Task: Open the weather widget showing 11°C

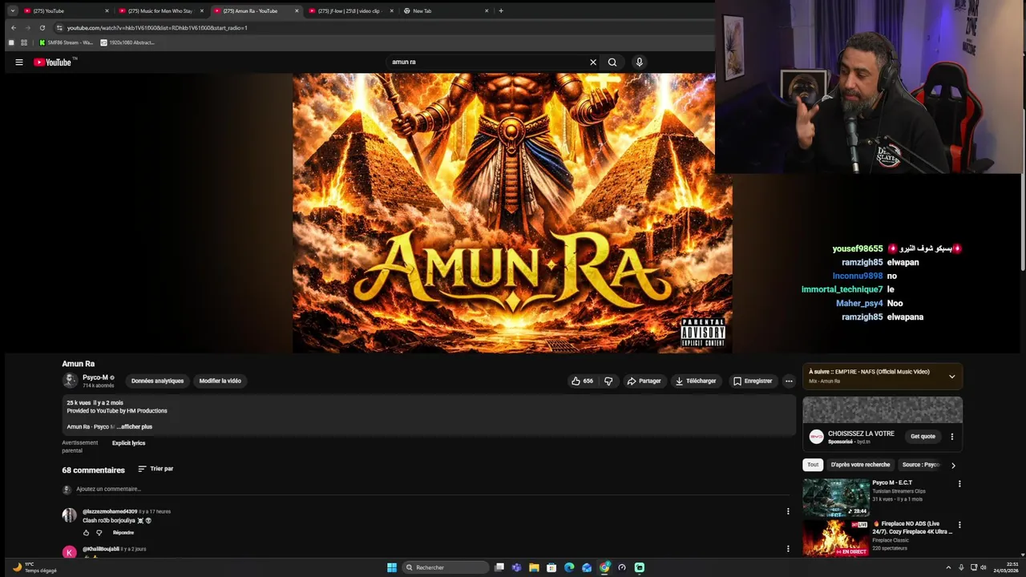Action: tap(34, 567)
